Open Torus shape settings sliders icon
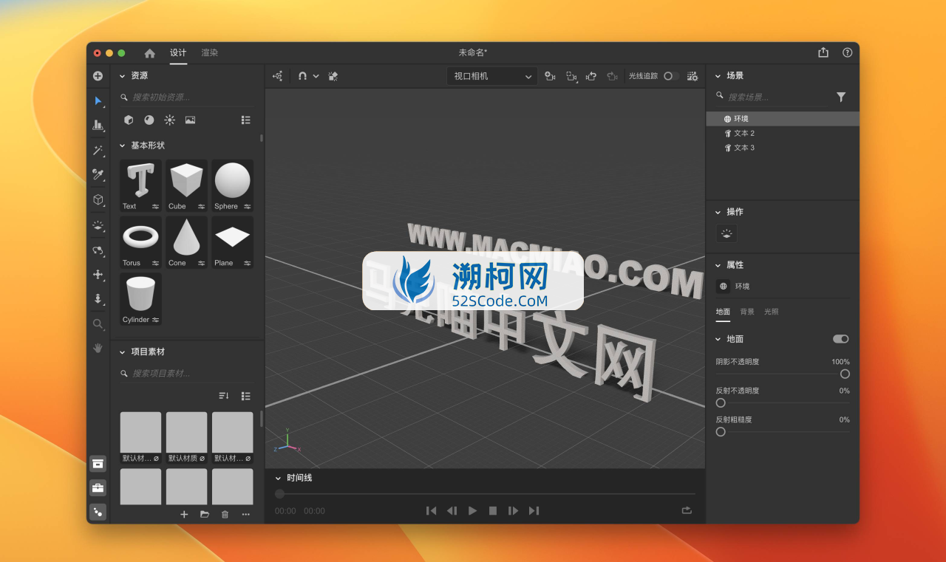 point(156,263)
